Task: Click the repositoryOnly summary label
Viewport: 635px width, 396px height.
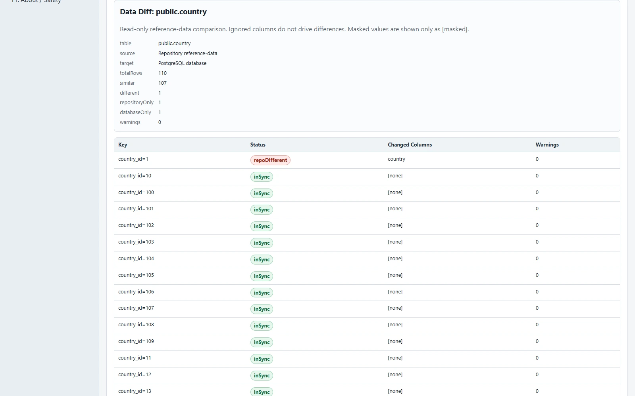Action: click(137, 103)
